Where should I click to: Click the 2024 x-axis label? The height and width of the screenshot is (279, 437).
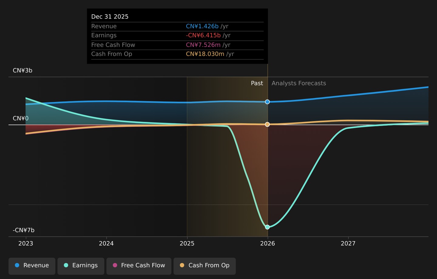click(x=106, y=243)
